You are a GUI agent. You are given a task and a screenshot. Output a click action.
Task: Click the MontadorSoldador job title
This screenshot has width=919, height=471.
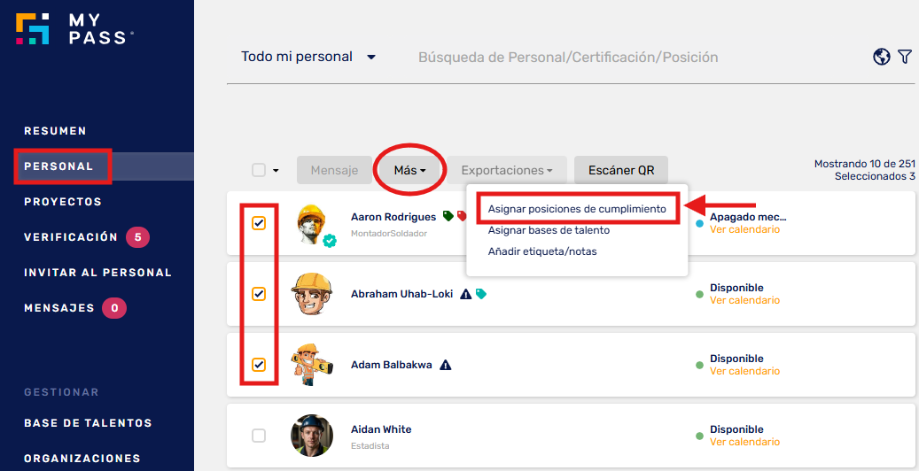[388, 233]
